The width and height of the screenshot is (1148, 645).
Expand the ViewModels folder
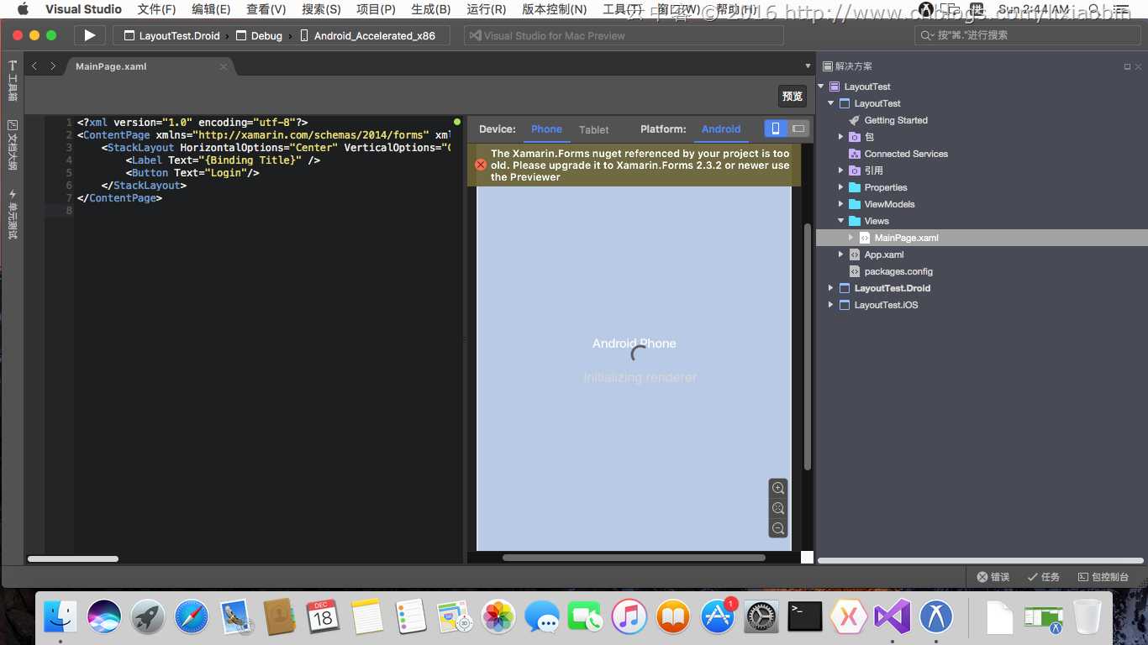coord(840,204)
